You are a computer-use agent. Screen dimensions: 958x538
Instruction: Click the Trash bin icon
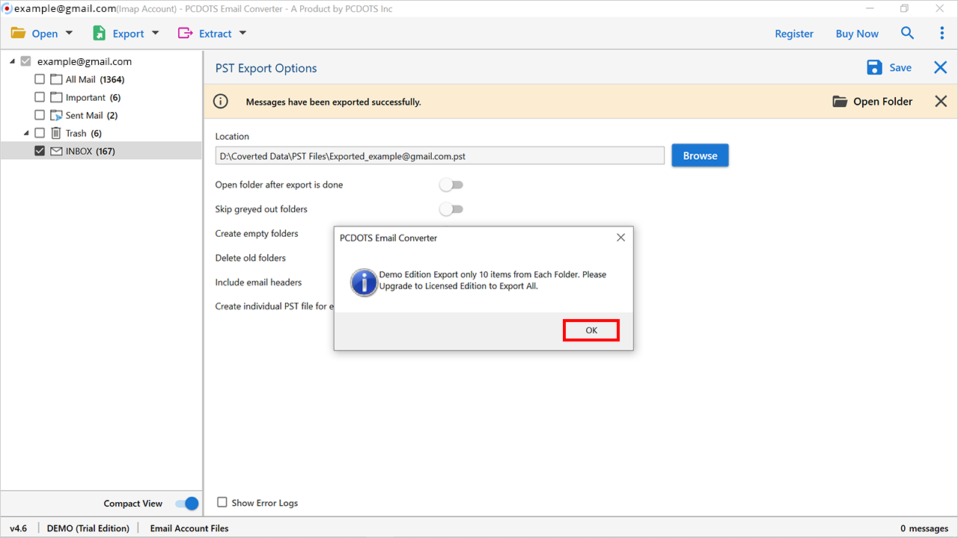[56, 133]
